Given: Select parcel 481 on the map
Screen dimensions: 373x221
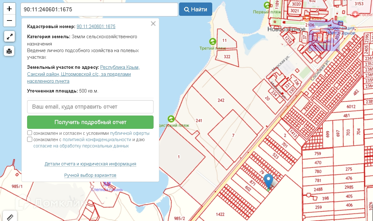Looking at the screenshot, I should pyautogui.click(x=346, y=116).
